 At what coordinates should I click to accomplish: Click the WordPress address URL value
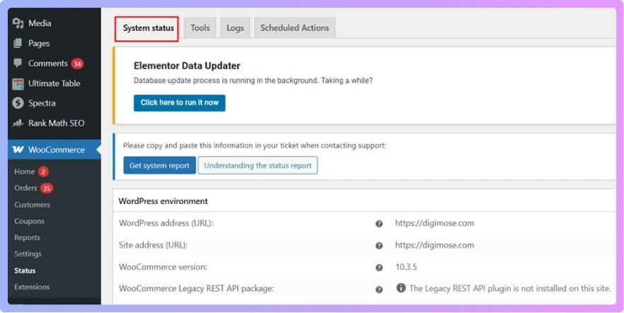pos(435,223)
